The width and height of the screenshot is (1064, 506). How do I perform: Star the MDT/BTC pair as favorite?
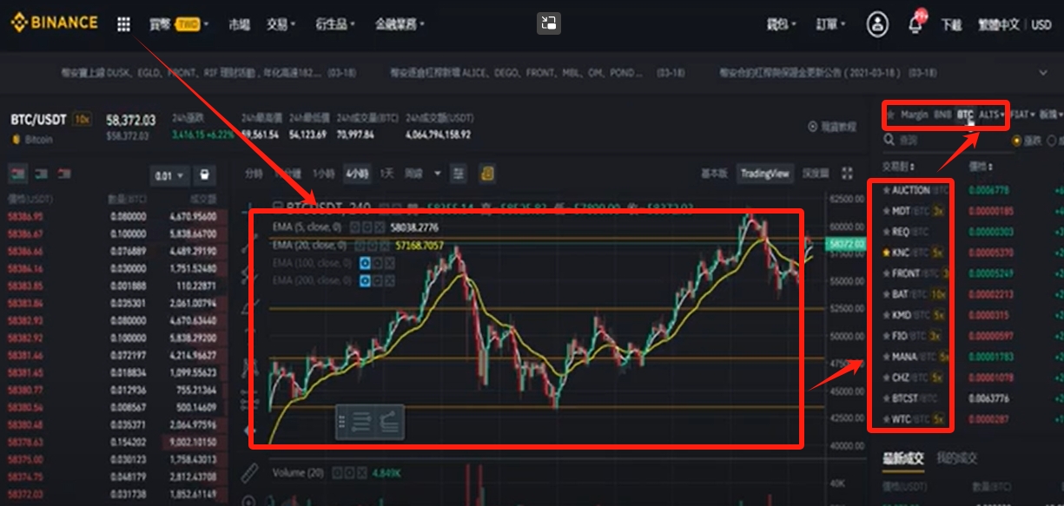pyautogui.click(x=887, y=211)
